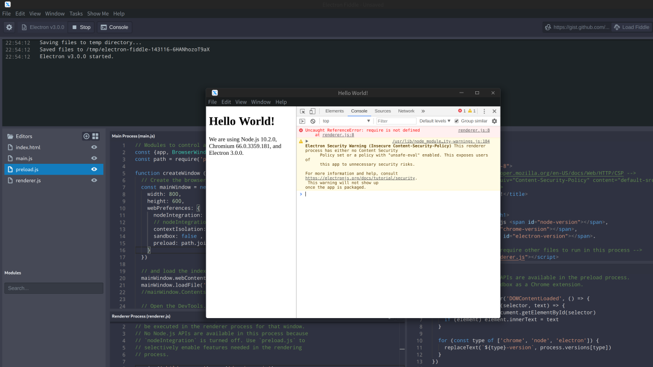Click the Hello World window app icon
This screenshot has height=367, width=653.
click(215, 93)
